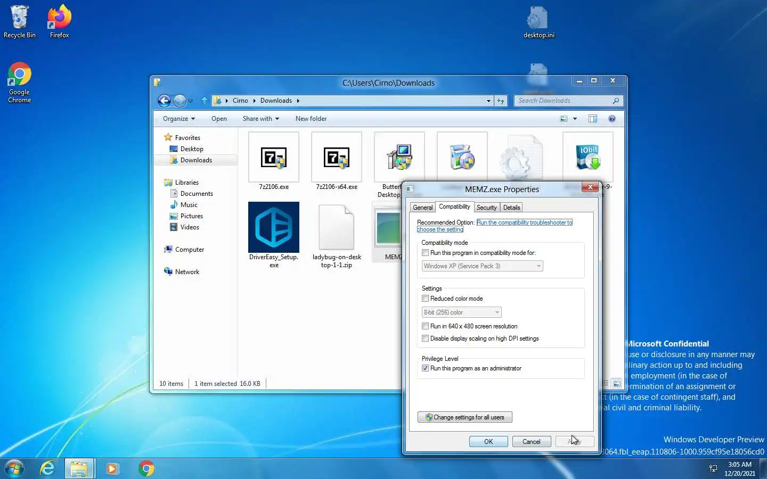Switch to the Compatibility tab
The height and width of the screenshot is (479, 767).
pos(454,207)
